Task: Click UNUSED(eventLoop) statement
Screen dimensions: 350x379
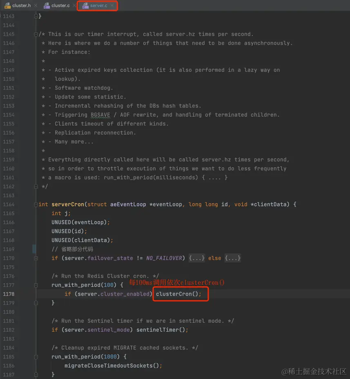Action: 80,222
